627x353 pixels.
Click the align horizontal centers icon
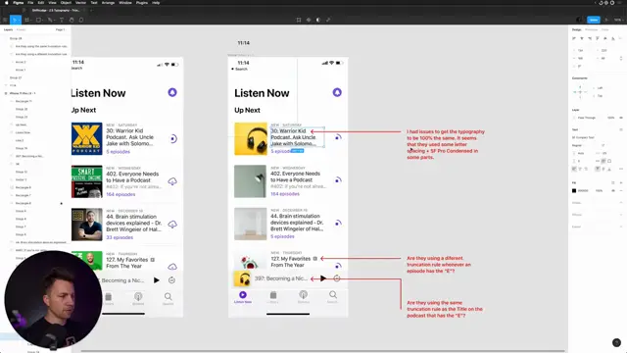coord(582,38)
